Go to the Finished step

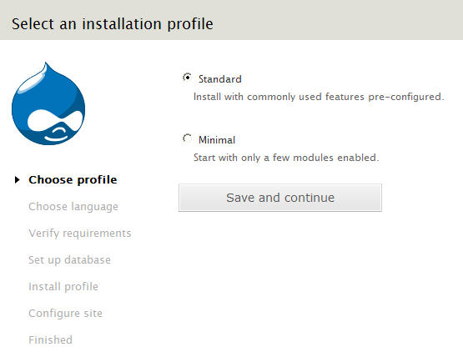[x=50, y=339]
